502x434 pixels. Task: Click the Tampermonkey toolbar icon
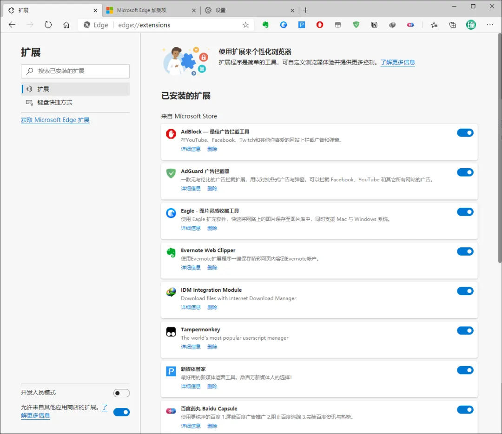tap(338, 25)
